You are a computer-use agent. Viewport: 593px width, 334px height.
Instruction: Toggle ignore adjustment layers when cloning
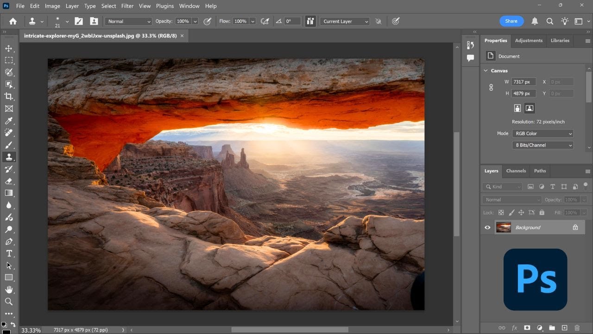tap(379, 21)
